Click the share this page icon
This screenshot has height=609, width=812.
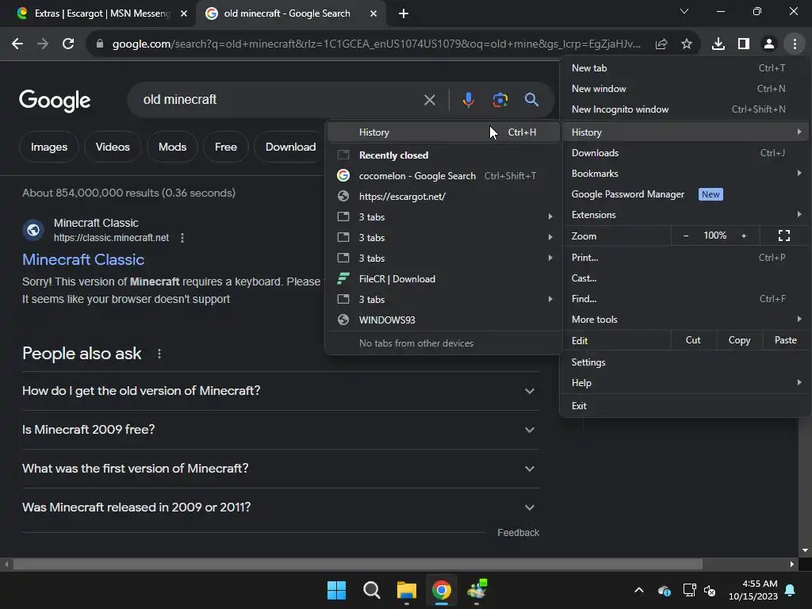661,44
